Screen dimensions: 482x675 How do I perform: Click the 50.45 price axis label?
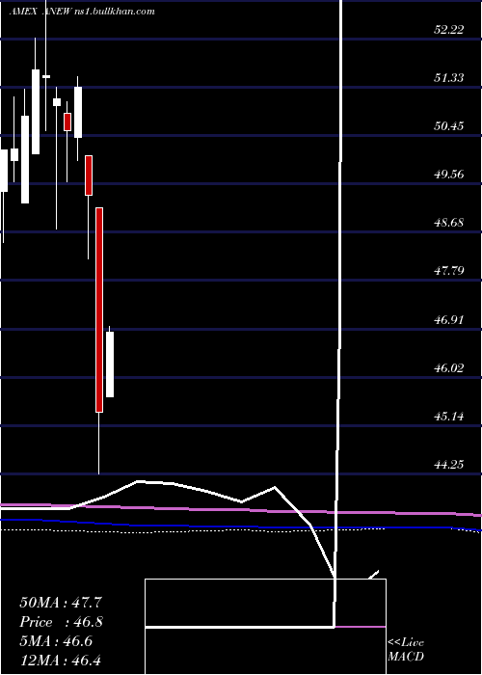point(449,126)
